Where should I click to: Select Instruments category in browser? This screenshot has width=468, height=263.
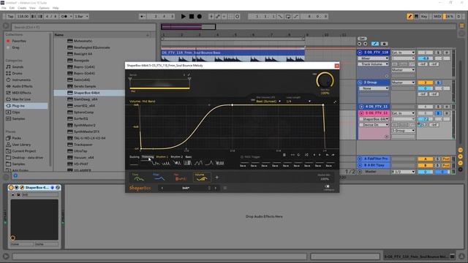21,80
